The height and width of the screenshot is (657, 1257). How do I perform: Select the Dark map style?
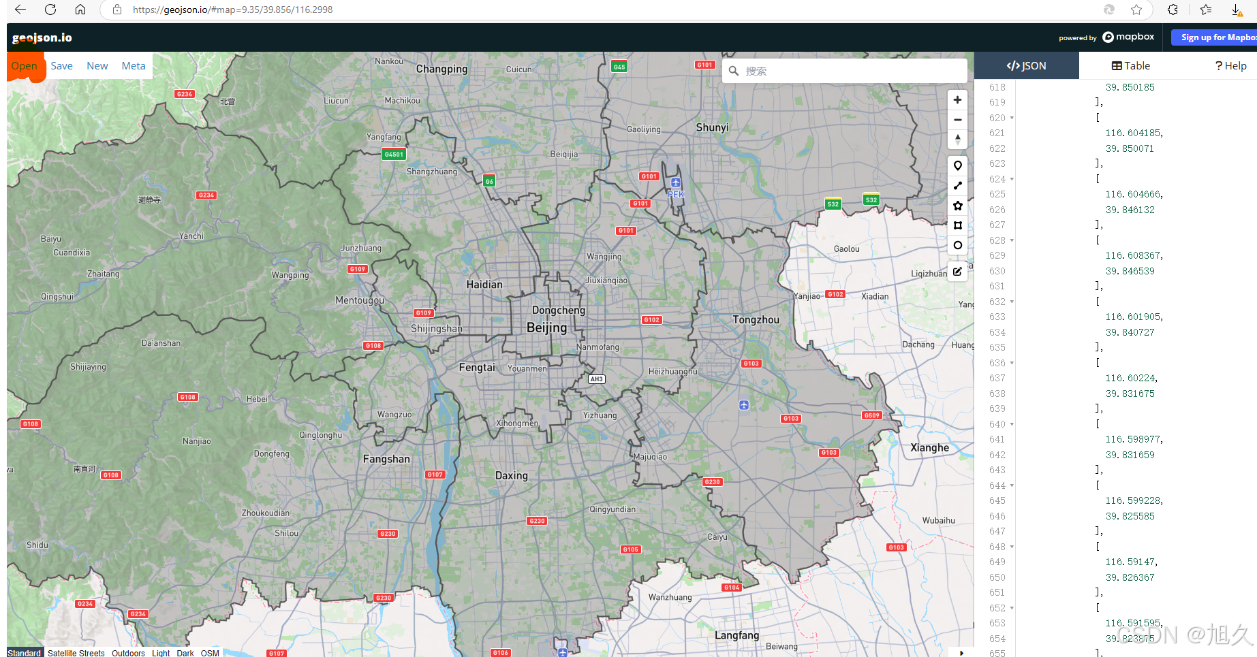coord(185,653)
